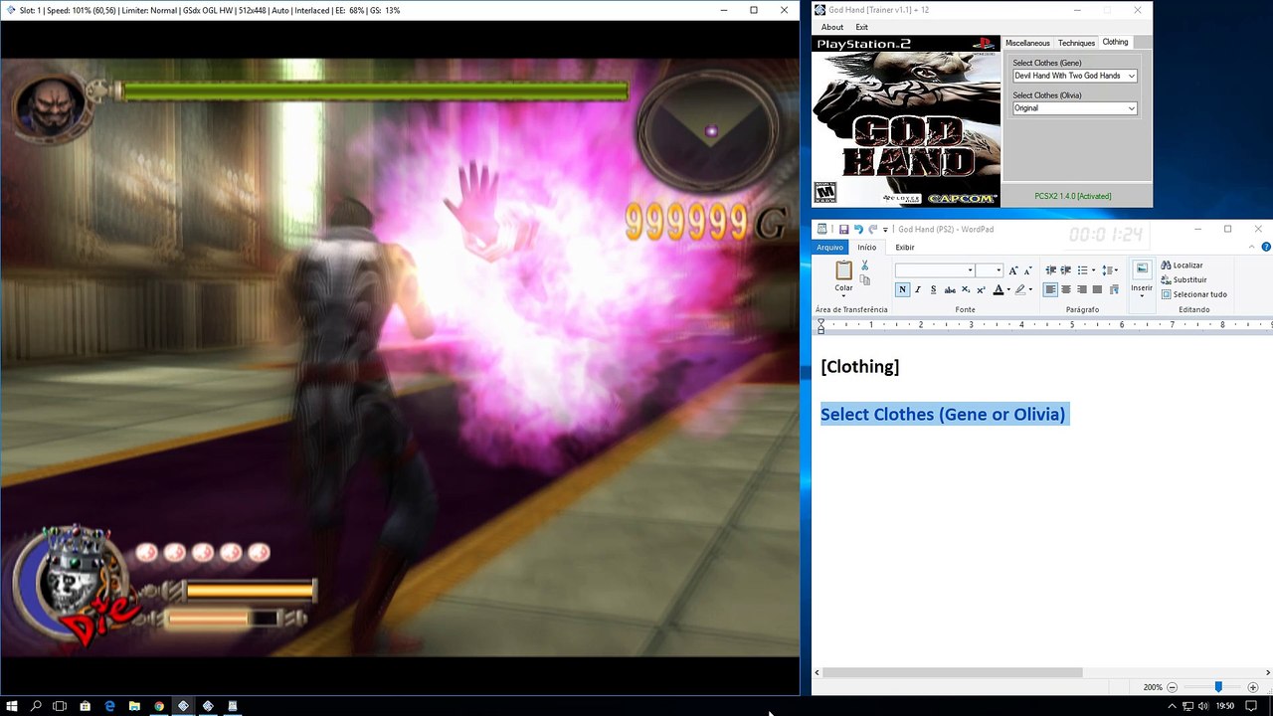The image size is (1273, 716).
Task: Click the Save floppy disk icon
Action: pos(843,230)
